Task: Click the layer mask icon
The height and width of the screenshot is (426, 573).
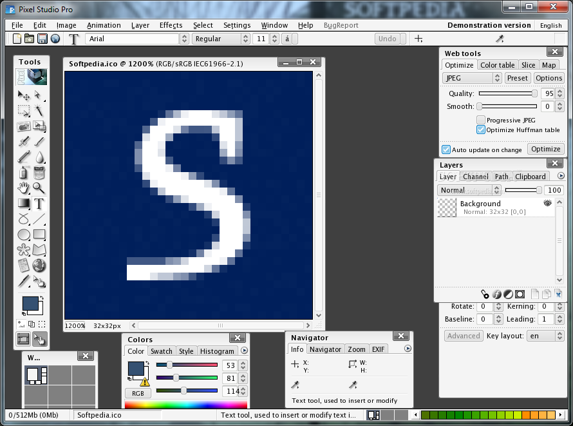Action: point(520,295)
